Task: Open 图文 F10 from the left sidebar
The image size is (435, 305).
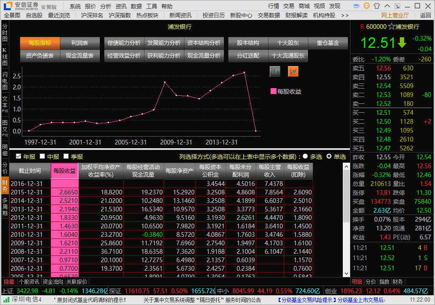Action: point(5,128)
